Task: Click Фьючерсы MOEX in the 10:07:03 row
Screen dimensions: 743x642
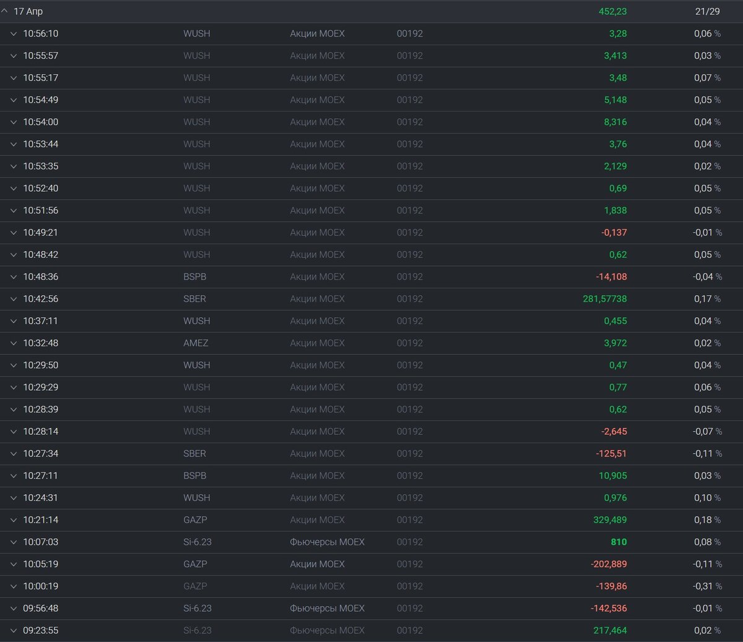Action: (x=327, y=542)
